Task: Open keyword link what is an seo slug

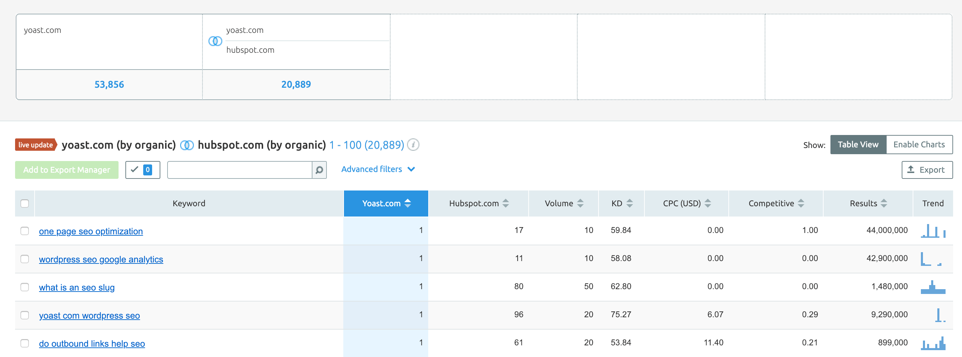Action: pyautogui.click(x=76, y=287)
